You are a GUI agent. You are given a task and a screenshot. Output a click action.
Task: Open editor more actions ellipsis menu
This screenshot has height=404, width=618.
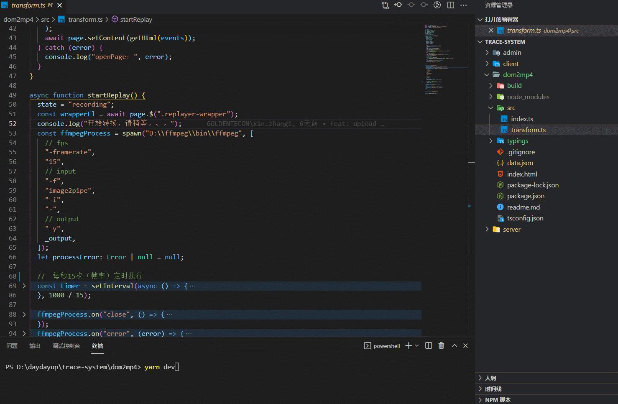click(x=463, y=5)
